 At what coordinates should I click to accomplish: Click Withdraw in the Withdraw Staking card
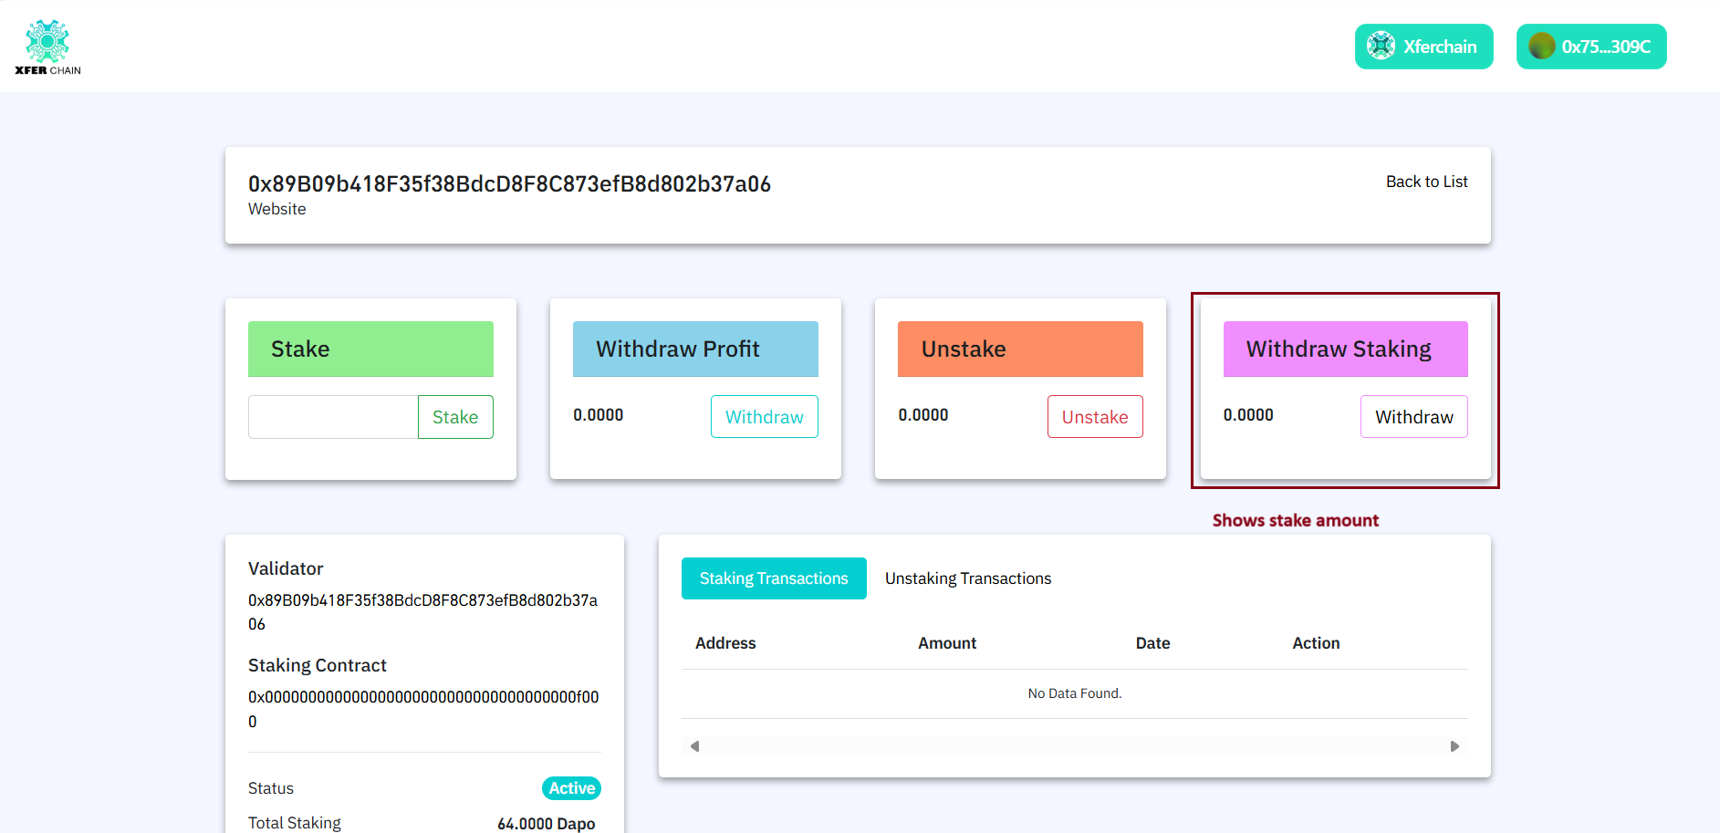[x=1413, y=416]
